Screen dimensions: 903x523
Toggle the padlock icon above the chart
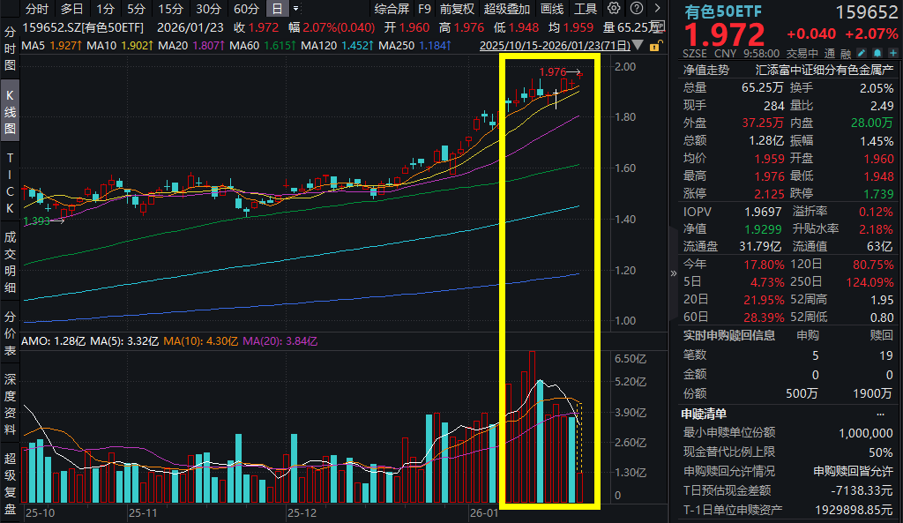[656, 45]
